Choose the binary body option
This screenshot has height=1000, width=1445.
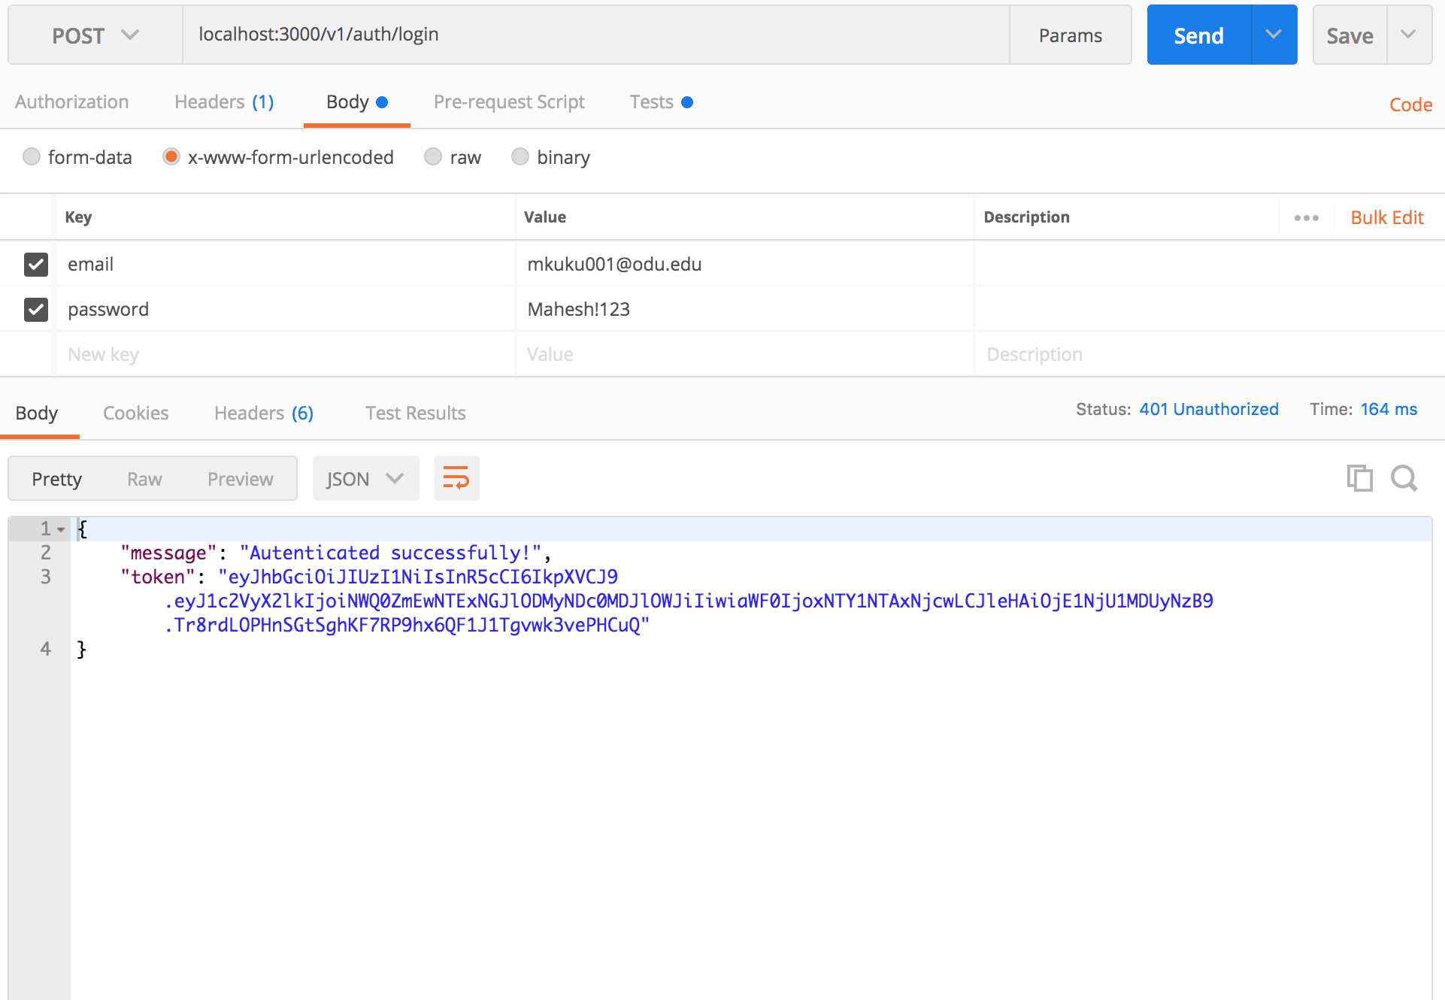[x=520, y=156]
